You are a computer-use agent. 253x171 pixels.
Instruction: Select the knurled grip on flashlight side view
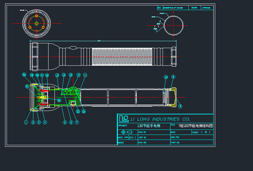click(x=122, y=57)
